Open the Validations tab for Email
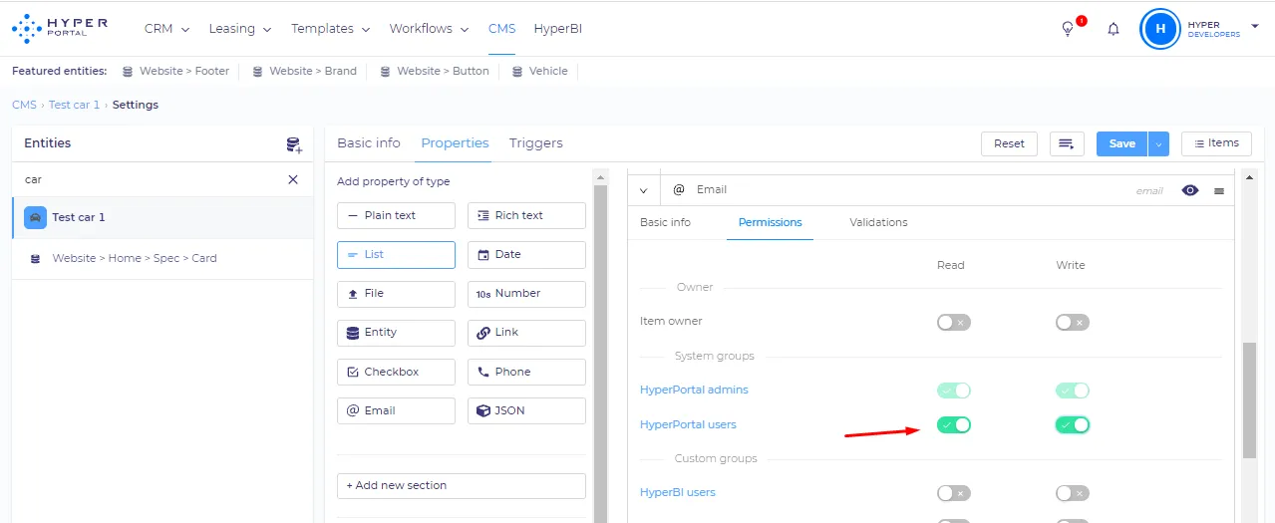Viewport: 1275px width, 523px height. 878,222
